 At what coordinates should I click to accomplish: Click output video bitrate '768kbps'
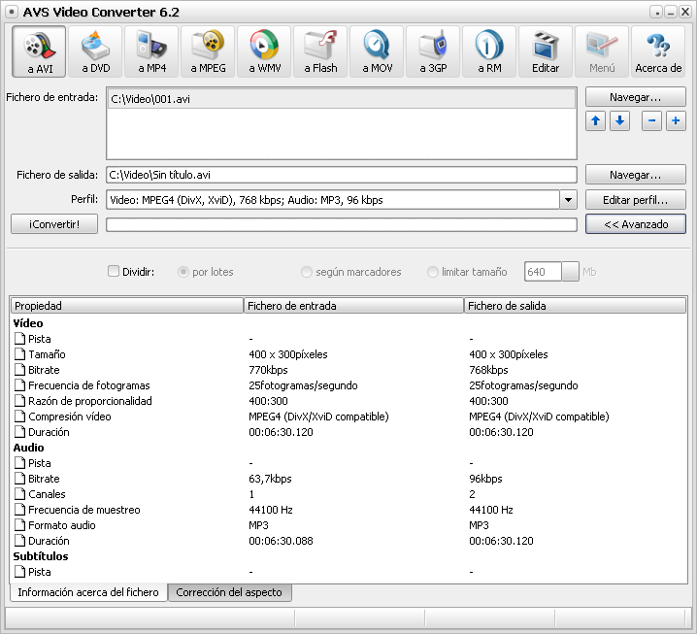(488, 370)
